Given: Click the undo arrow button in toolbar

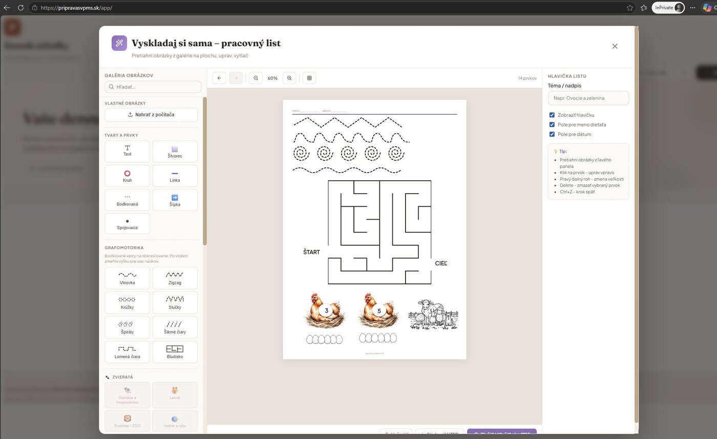Looking at the screenshot, I should pyautogui.click(x=219, y=78).
